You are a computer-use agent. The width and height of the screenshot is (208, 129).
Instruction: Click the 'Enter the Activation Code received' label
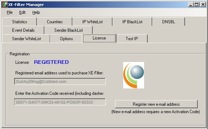[59, 93]
